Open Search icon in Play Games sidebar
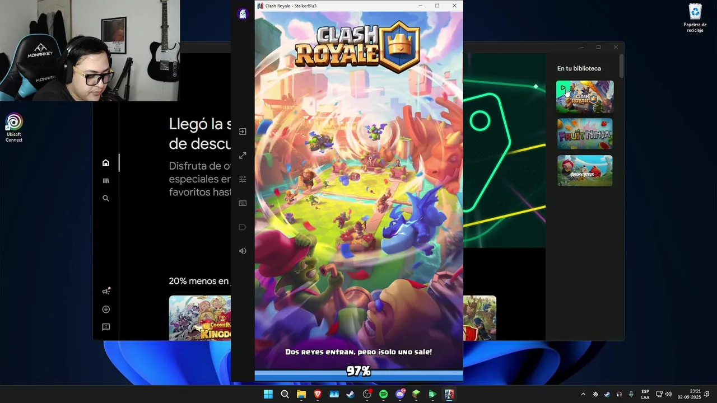 (x=106, y=198)
